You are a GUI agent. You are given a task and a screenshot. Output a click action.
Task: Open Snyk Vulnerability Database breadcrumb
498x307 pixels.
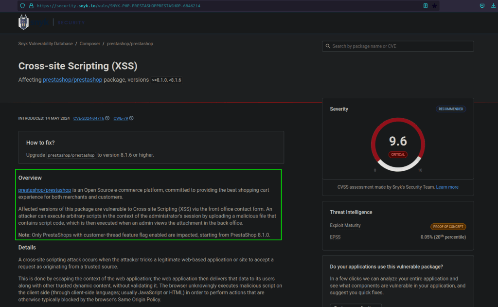pyautogui.click(x=45, y=44)
